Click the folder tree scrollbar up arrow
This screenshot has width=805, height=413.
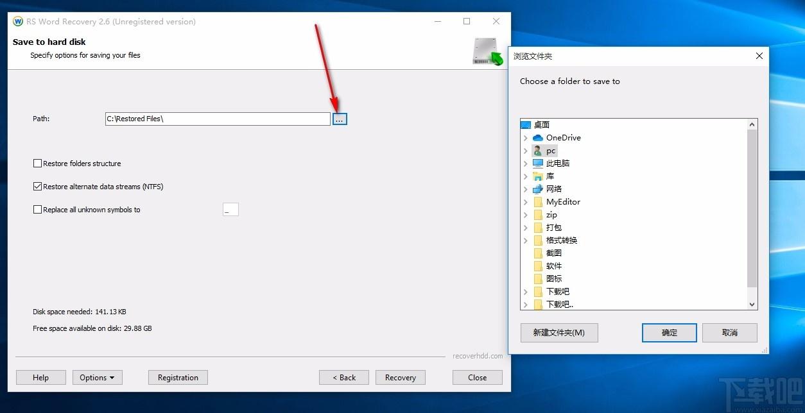tap(752, 124)
